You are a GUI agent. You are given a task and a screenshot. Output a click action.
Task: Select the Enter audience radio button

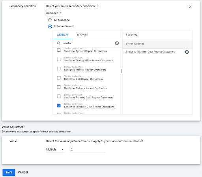click(50, 26)
